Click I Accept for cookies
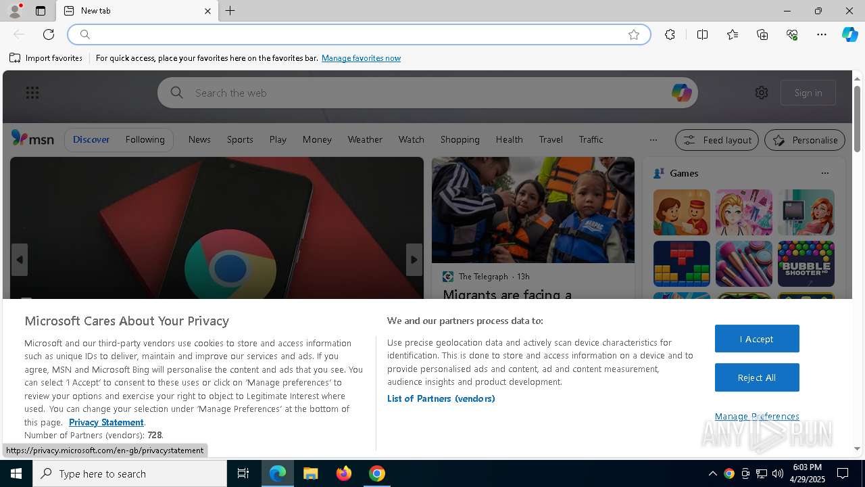Image resolution: width=865 pixels, height=487 pixels. coord(757,339)
